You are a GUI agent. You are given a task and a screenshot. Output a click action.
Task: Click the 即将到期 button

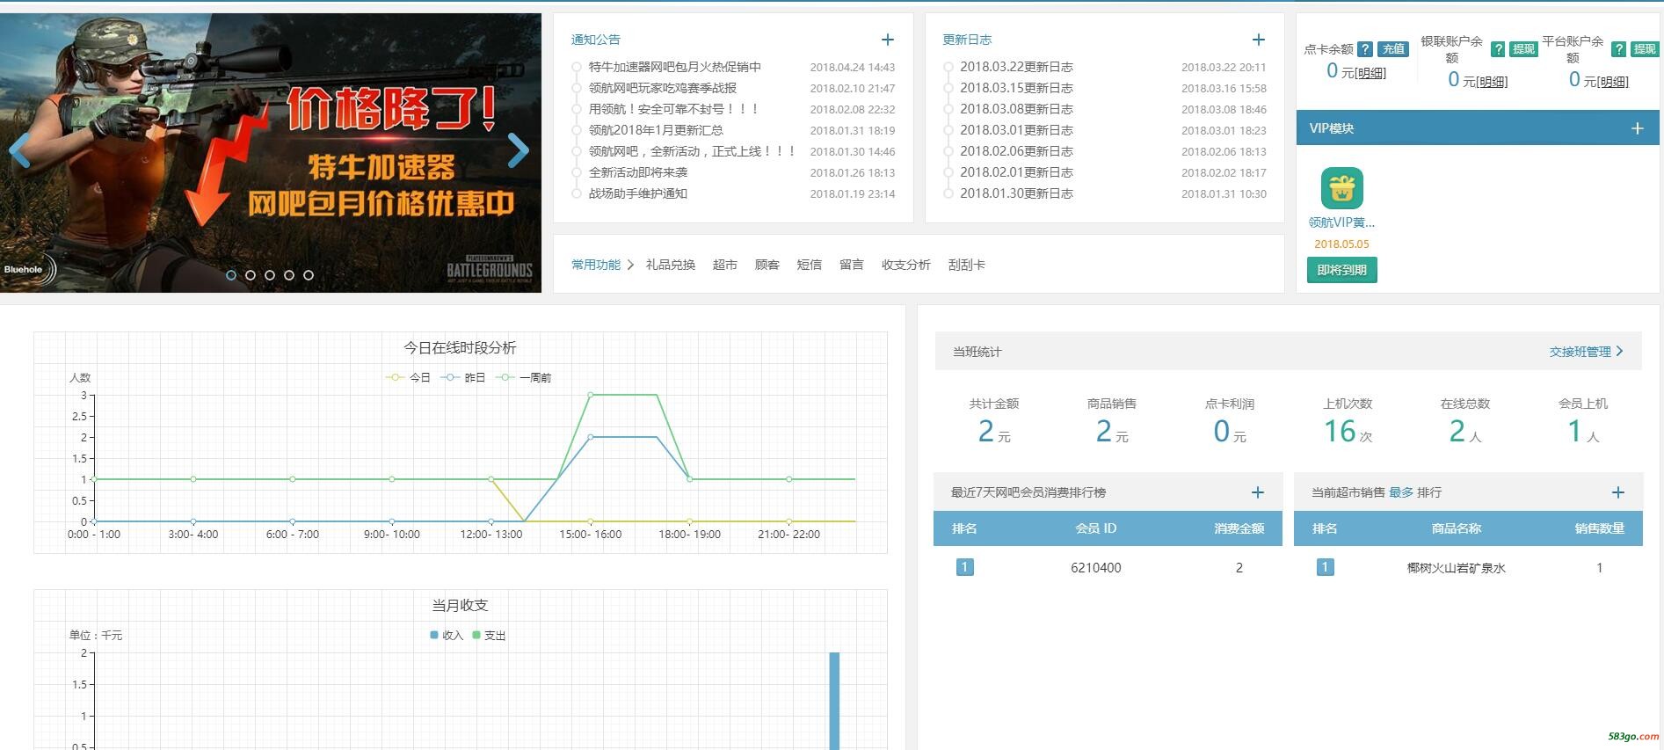[1342, 270]
